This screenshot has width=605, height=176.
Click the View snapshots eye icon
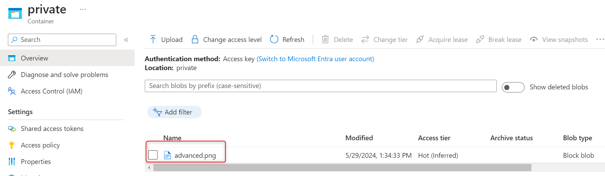click(x=534, y=40)
